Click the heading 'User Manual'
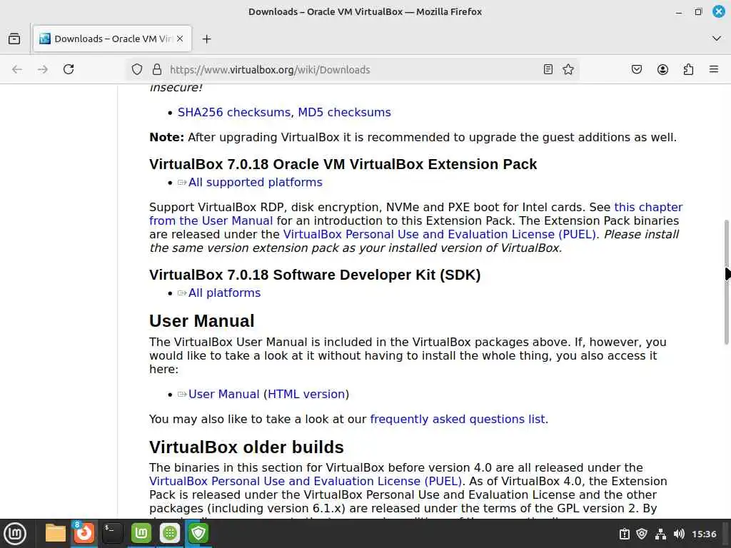 pyautogui.click(x=202, y=321)
